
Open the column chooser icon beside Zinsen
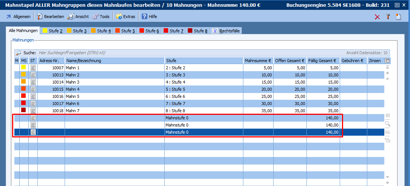[x=387, y=61]
